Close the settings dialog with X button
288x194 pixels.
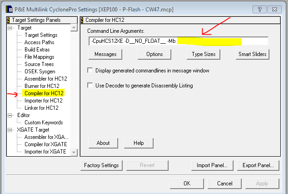(x=274, y=10)
